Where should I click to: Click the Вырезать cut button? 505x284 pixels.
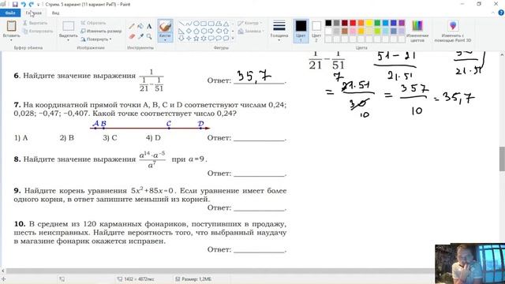pyautogui.click(x=35, y=23)
